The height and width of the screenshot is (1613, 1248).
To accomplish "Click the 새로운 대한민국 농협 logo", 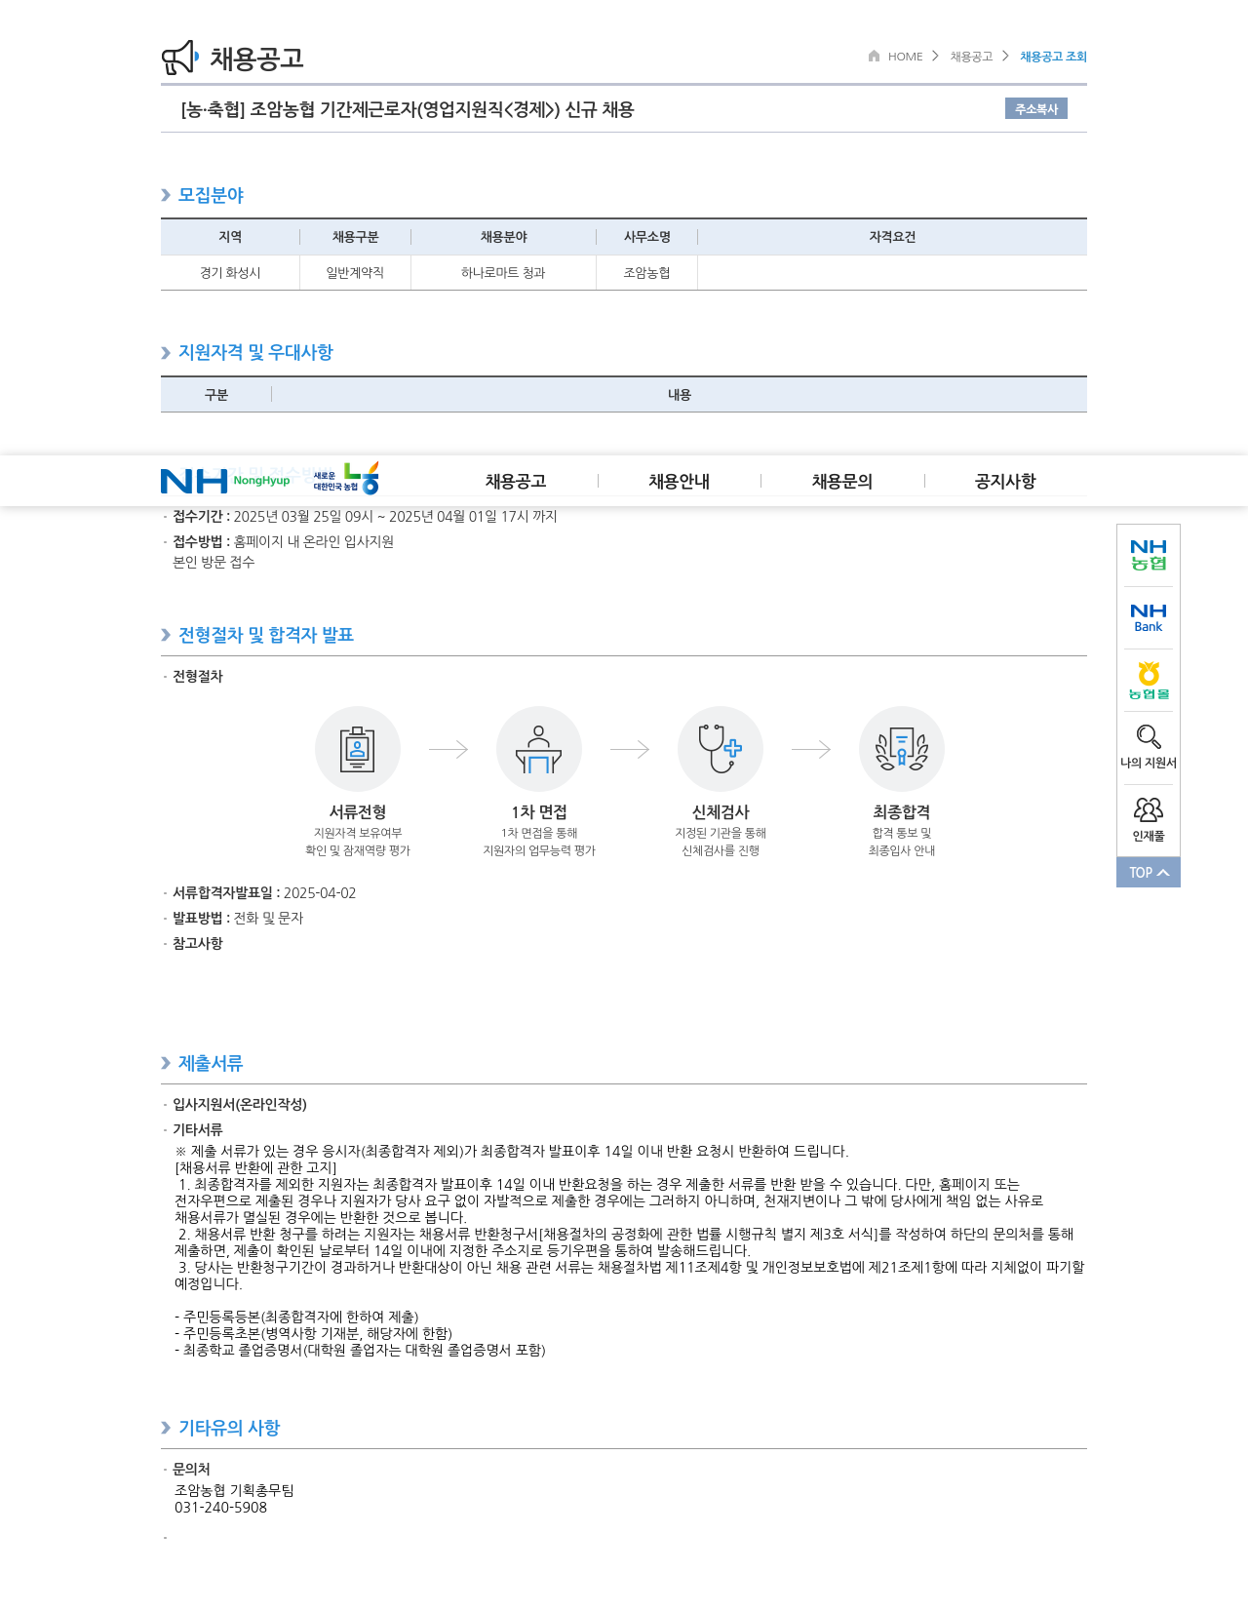I will coord(346,479).
